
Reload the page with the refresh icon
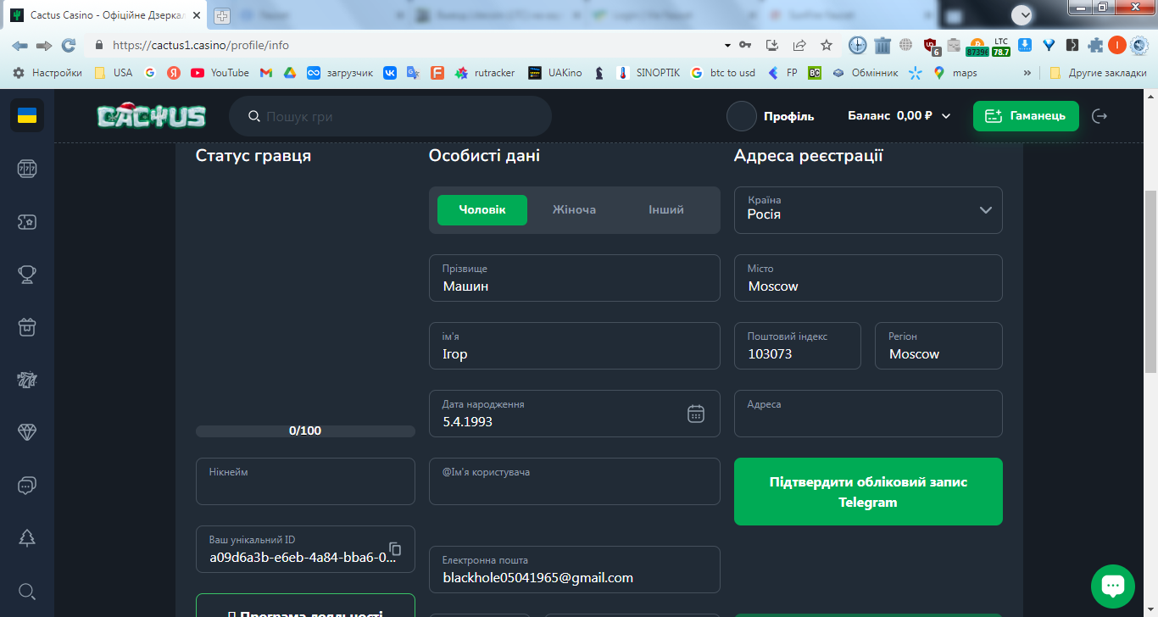69,45
